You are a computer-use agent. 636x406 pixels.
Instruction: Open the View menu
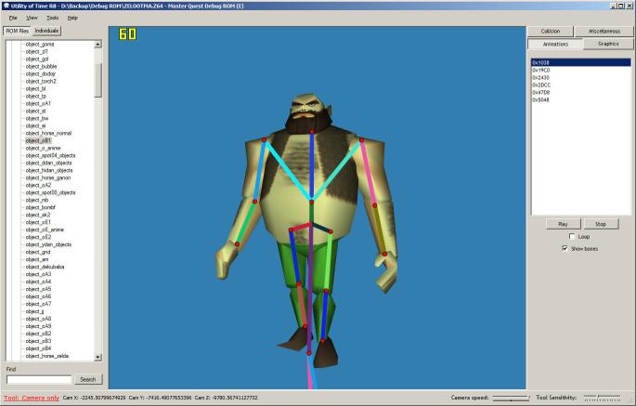pos(32,18)
